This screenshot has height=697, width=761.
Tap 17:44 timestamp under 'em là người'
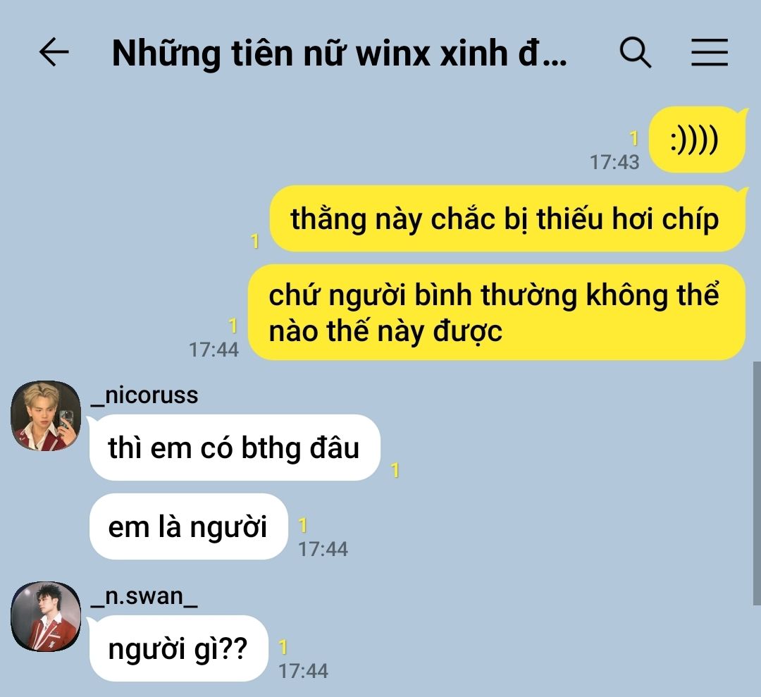[323, 550]
